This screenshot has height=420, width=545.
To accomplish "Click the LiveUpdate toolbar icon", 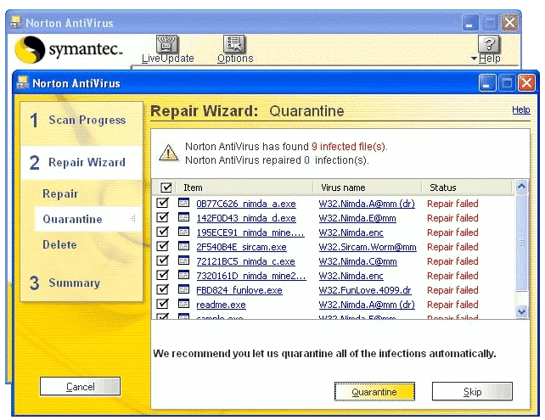I will [167, 44].
